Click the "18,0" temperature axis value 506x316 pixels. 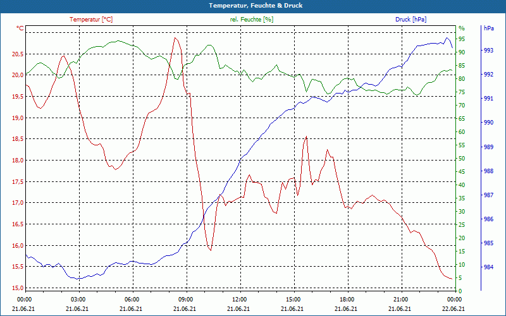coord(18,161)
